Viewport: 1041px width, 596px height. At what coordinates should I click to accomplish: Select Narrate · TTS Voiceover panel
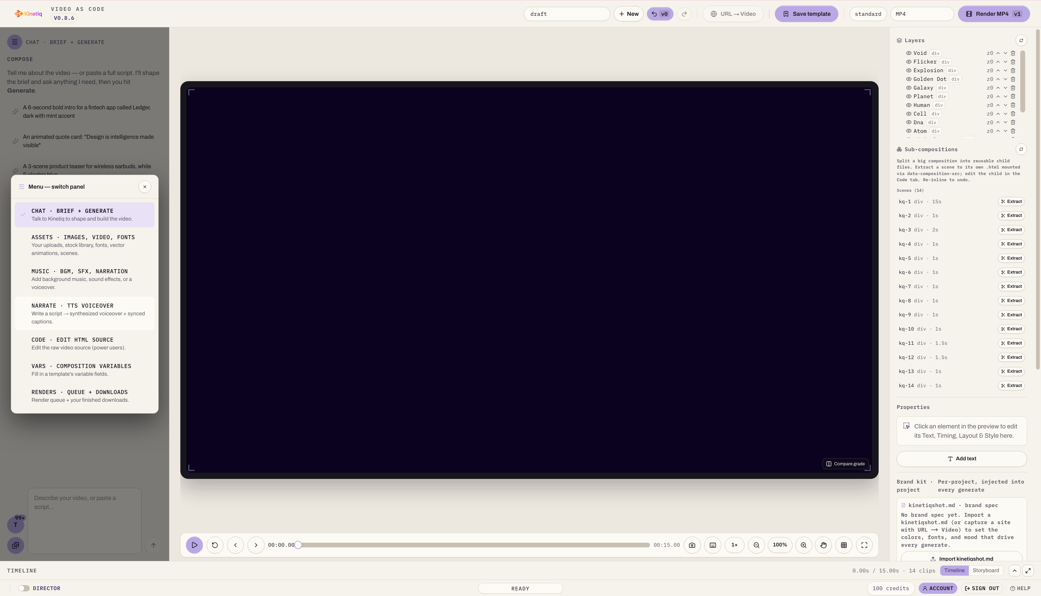pos(84,313)
